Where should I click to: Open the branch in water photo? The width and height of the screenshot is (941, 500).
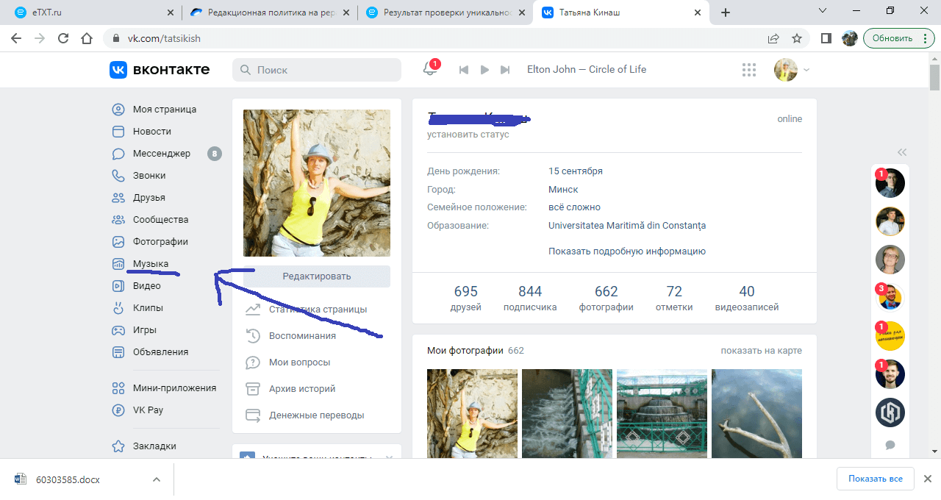point(756,414)
